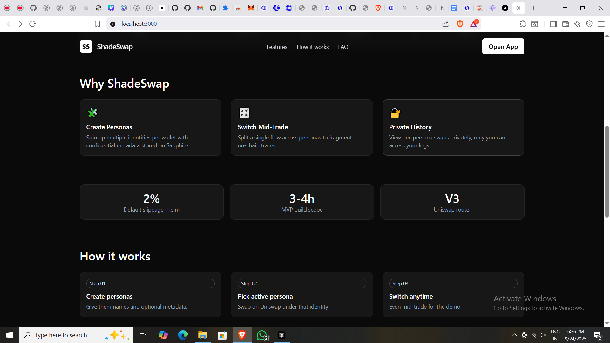Viewport: 610px width, 343px height.
Task: Toggle the browser sidebar panel
Action: click(x=553, y=24)
